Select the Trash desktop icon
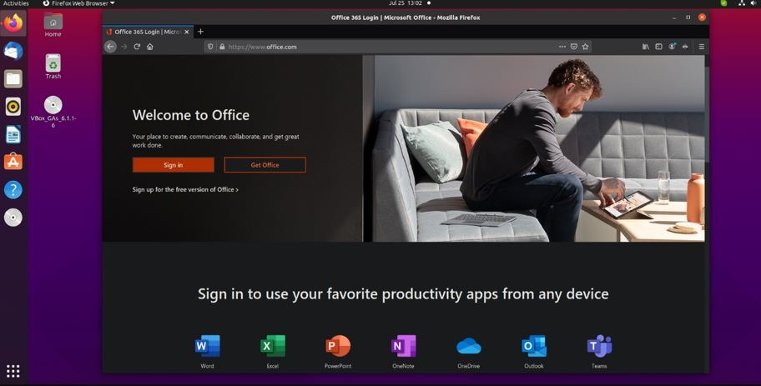The height and width of the screenshot is (386, 761). (x=53, y=67)
